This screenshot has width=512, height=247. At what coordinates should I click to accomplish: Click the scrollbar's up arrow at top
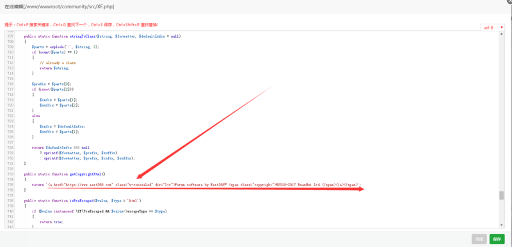[502, 34]
